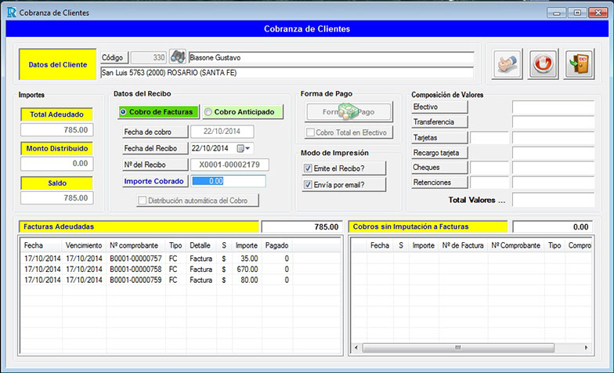Click the red stop hand cancel icon
Screen dimensions: 614x373
(x=544, y=63)
